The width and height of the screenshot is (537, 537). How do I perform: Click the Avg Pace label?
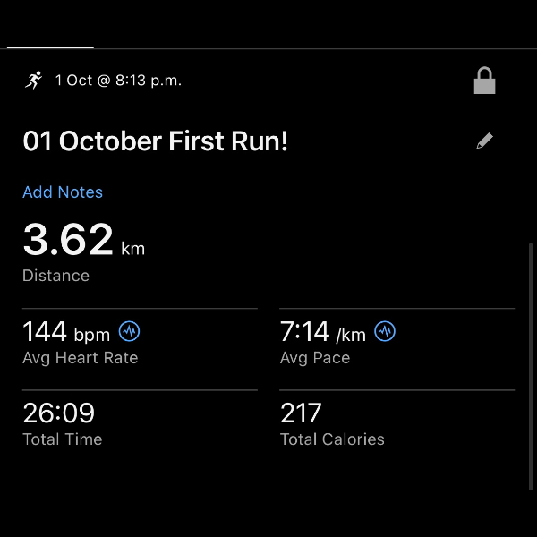click(314, 358)
